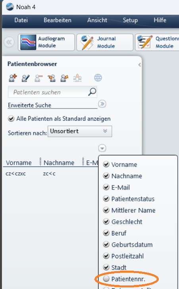Toggle the column chooser round arrow button
Screen dimensions: 179x289
[102, 148]
